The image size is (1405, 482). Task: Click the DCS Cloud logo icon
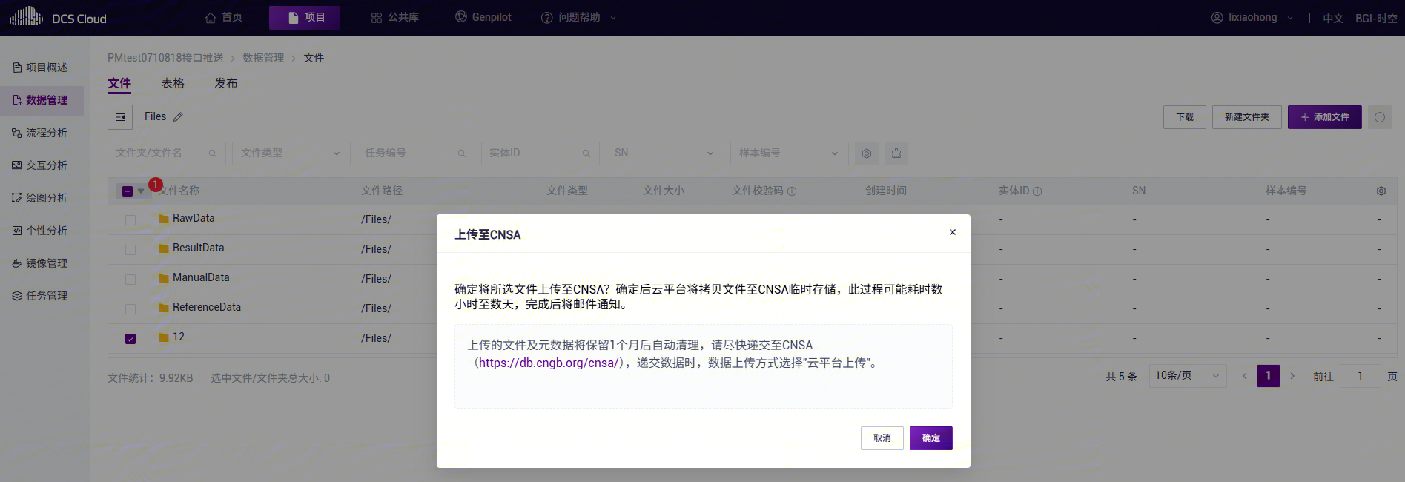pyautogui.click(x=27, y=16)
